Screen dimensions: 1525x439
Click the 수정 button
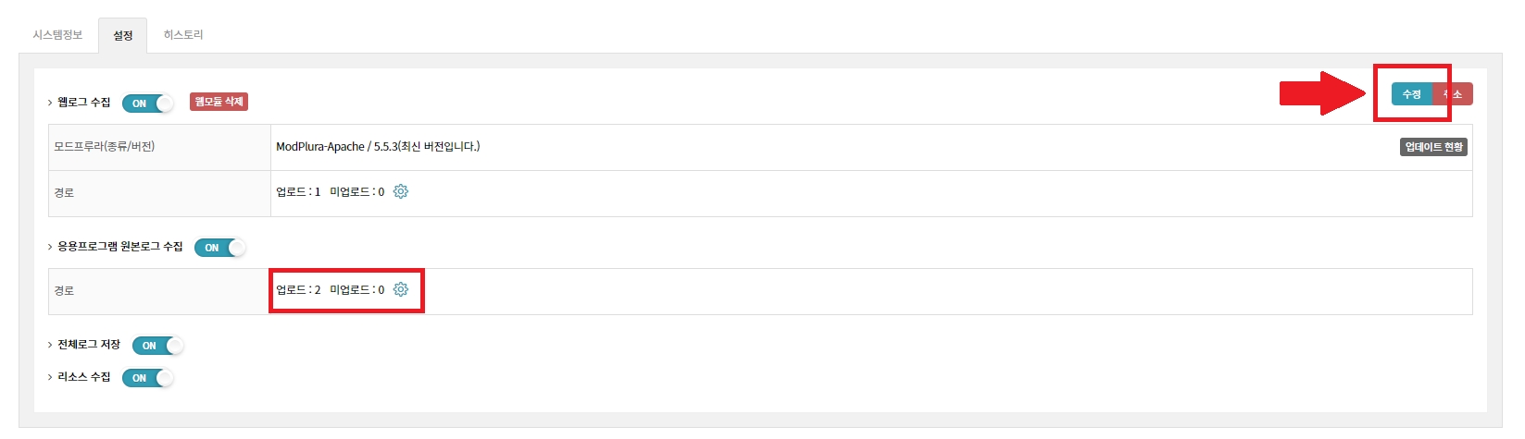pyautogui.click(x=1411, y=94)
